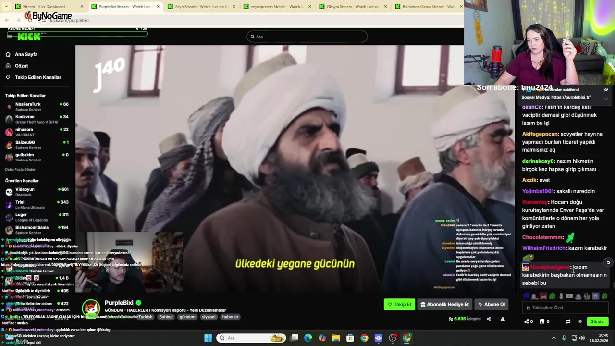The height and width of the screenshot is (346, 615).
Task: Click Abonelik Hediye Et button
Action: point(444,304)
